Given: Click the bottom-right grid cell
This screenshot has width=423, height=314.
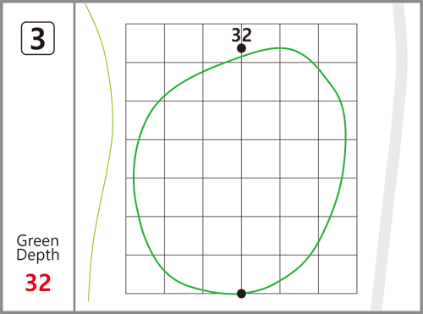Looking at the screenshot, I should (338, 274).
